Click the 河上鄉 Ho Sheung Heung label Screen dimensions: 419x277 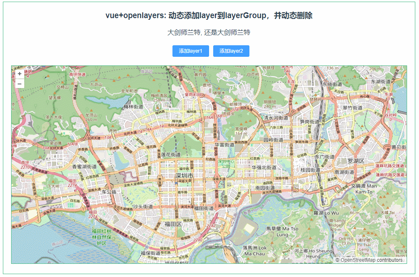click(x=313, y=254)
